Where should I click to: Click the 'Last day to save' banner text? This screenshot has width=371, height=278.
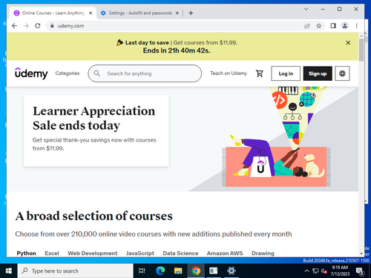point(147,42)
